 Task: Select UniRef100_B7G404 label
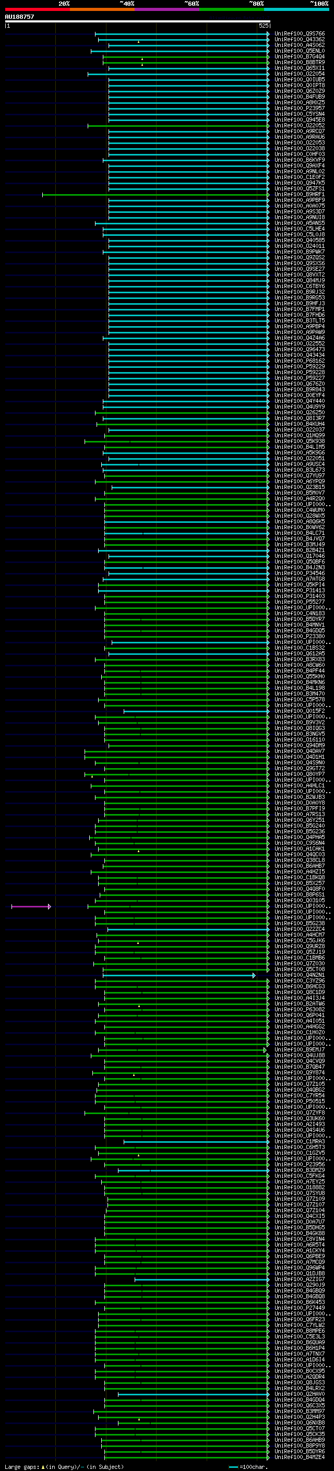(300, 56)
